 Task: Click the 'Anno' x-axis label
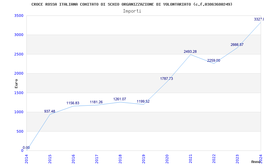coord(256,162)
